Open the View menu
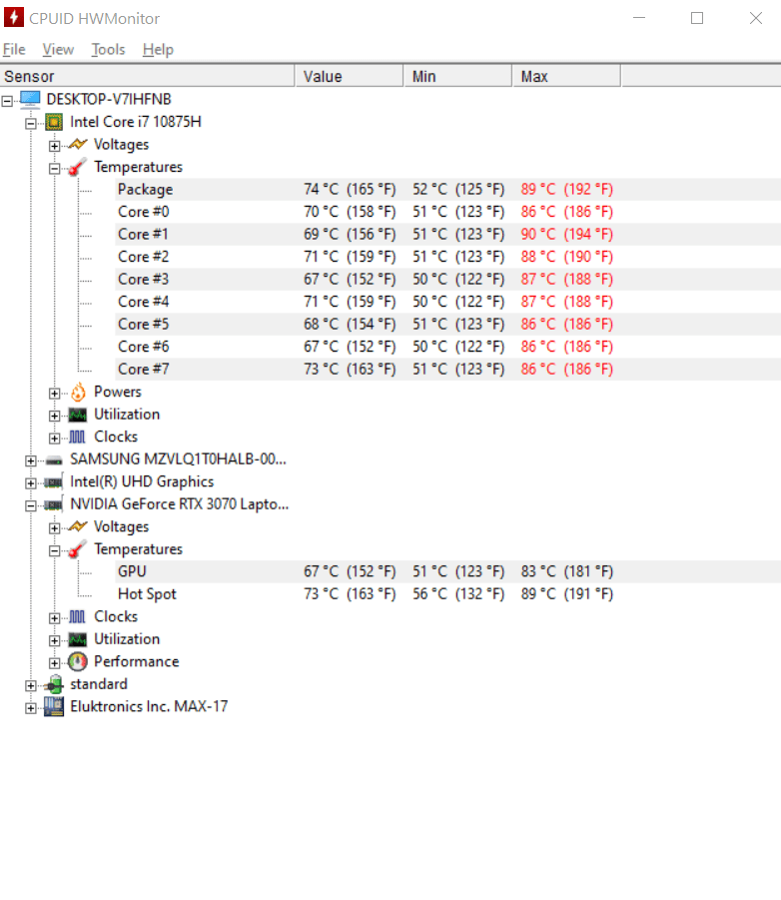 click(x=58, y=50)
